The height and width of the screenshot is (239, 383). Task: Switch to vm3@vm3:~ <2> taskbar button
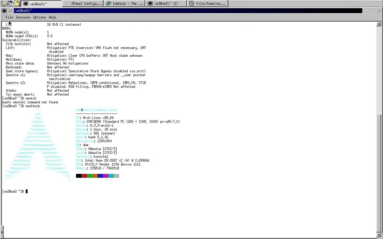166,4
